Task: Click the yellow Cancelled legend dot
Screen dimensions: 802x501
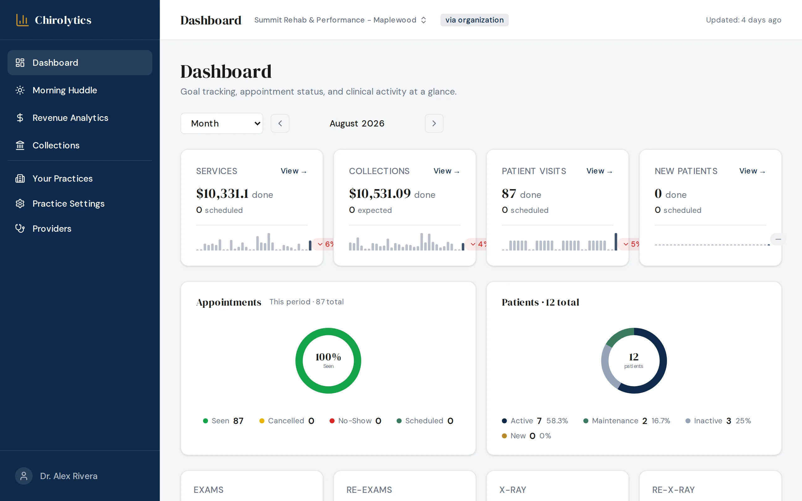Action: (262, 421)
